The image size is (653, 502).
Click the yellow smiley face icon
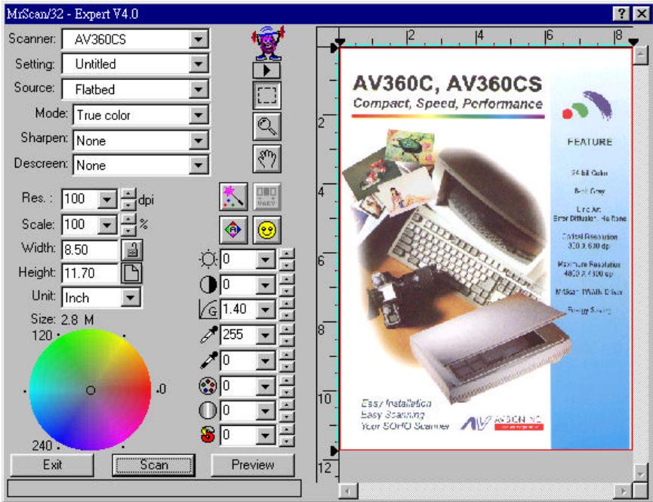tap(266, 229)
